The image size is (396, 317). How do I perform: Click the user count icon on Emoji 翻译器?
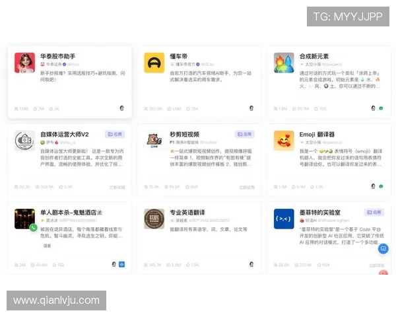(275, 187)
